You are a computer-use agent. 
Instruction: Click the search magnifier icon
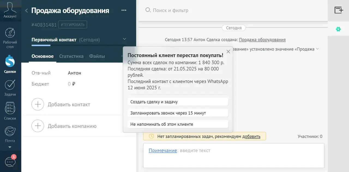(148, 10)
